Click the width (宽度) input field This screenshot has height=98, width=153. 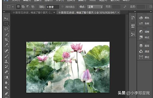(116, 7)
